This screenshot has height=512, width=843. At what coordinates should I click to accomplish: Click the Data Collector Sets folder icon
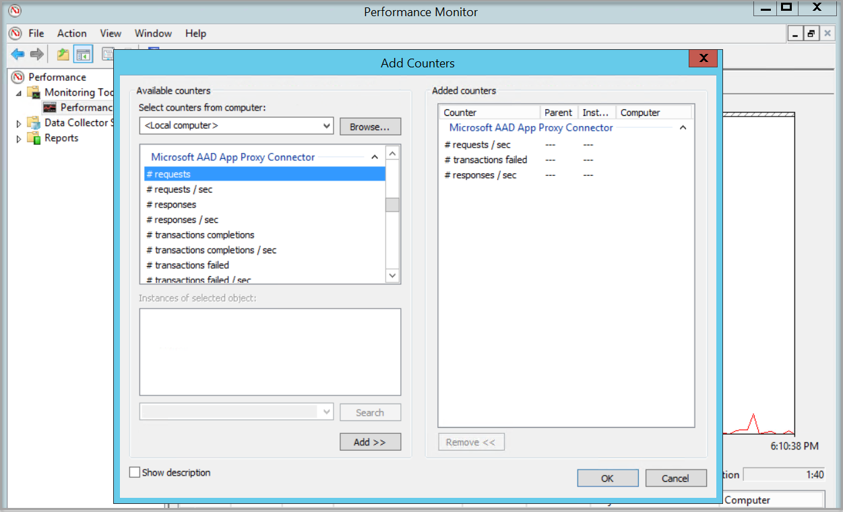click(x=34, y=123)
